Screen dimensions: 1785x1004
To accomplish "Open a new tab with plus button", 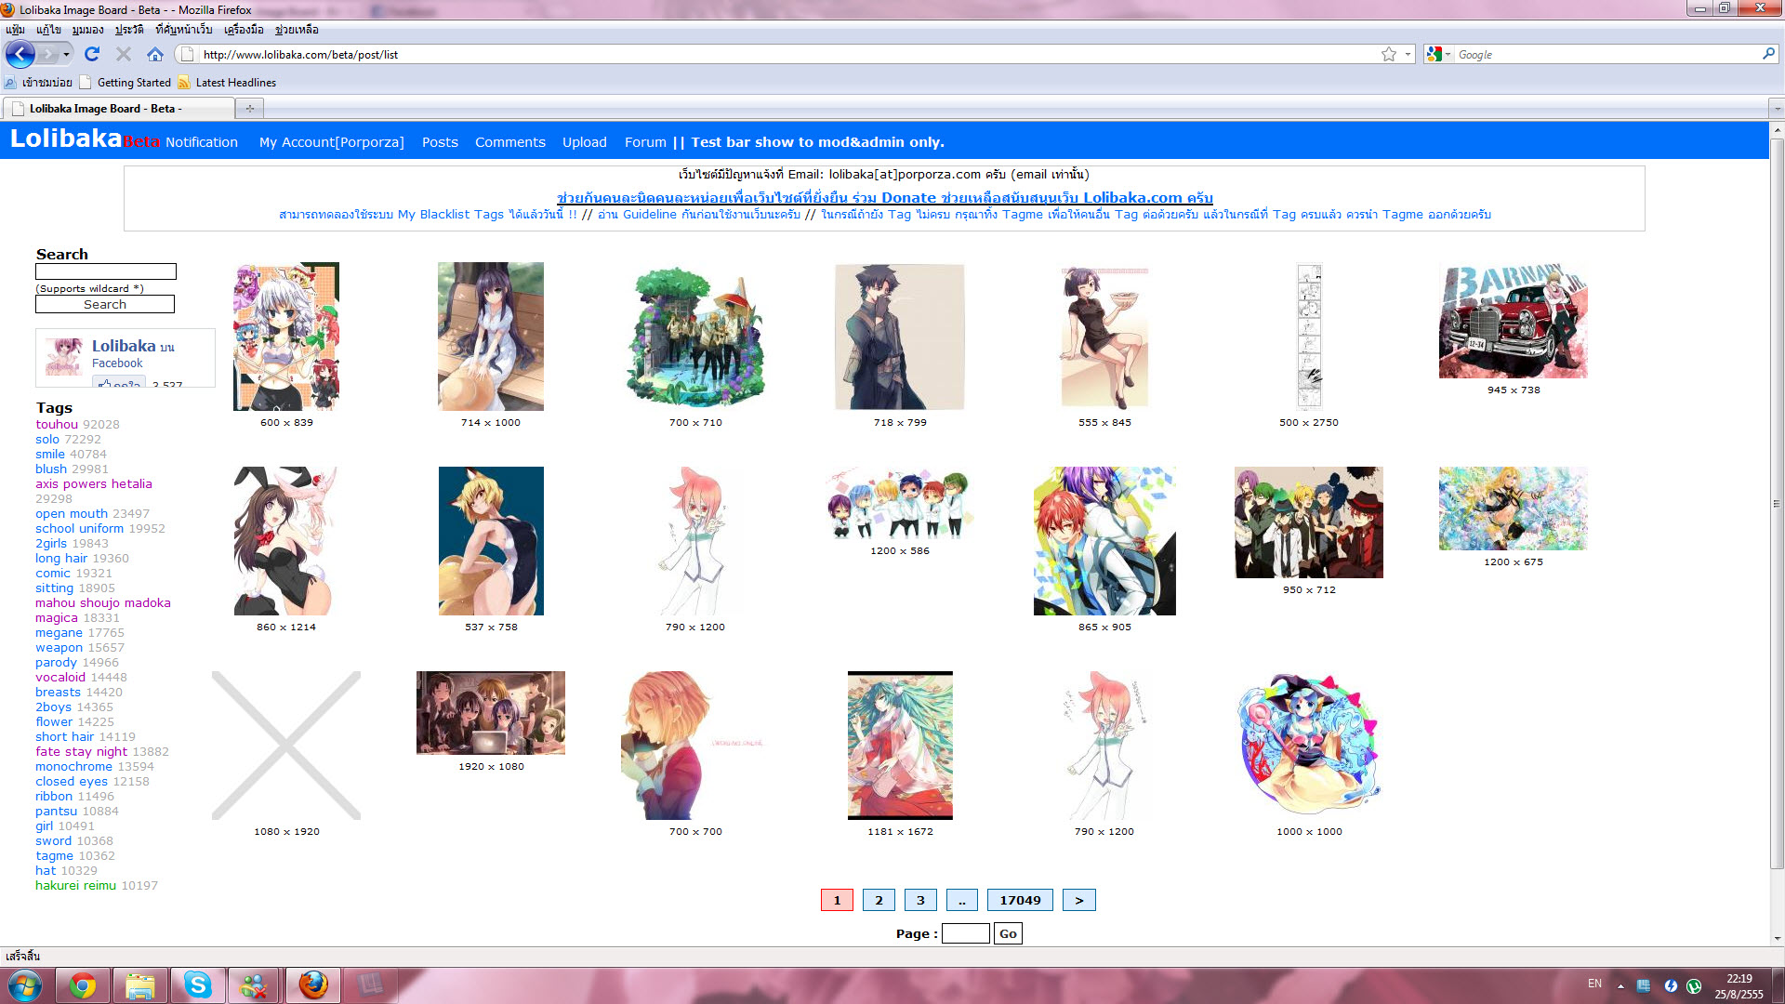I will 249,109.
